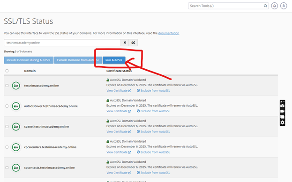Click the SSL/TLS Status page heading
292x182 pixels.
(x=29, y=21)
